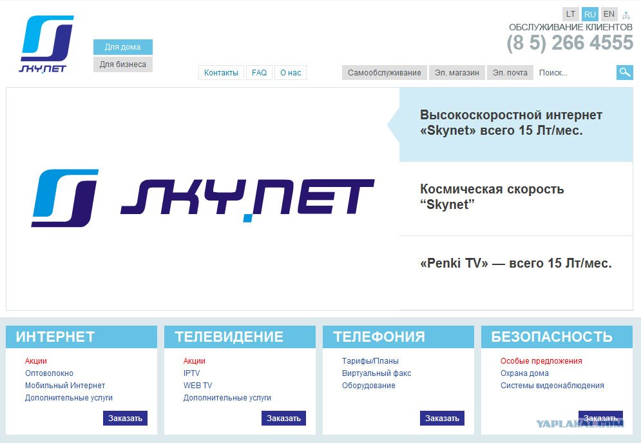This screenshot has width=641, height=443.
Task: Click the БЕЗОПАСНОСТЬ section header
Action: [557, 337]
